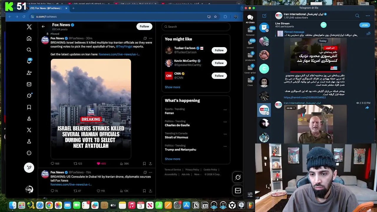This screenshot has height=212, width=377.
Task: Follow the Fox News account
Action: pos(144,26)
